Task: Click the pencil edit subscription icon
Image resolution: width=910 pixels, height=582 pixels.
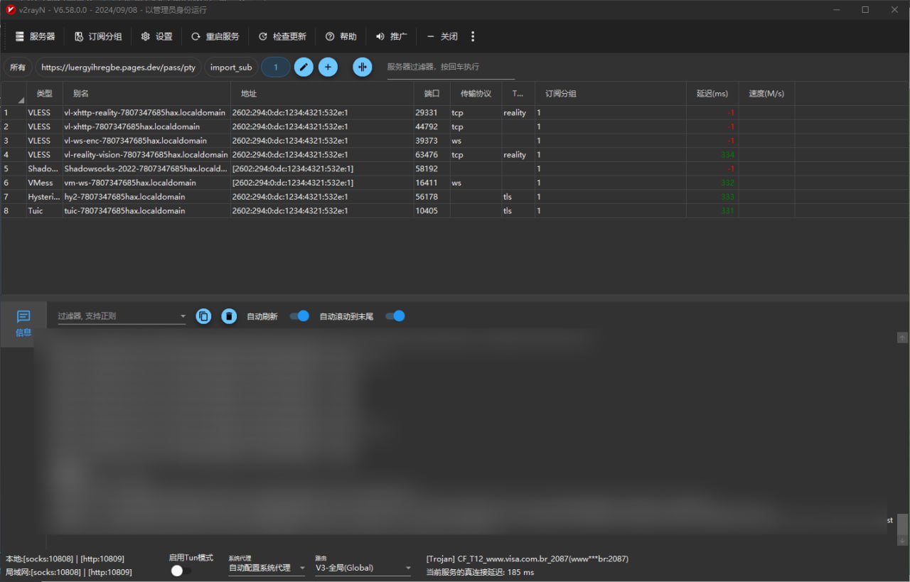Action: [304, 68]
